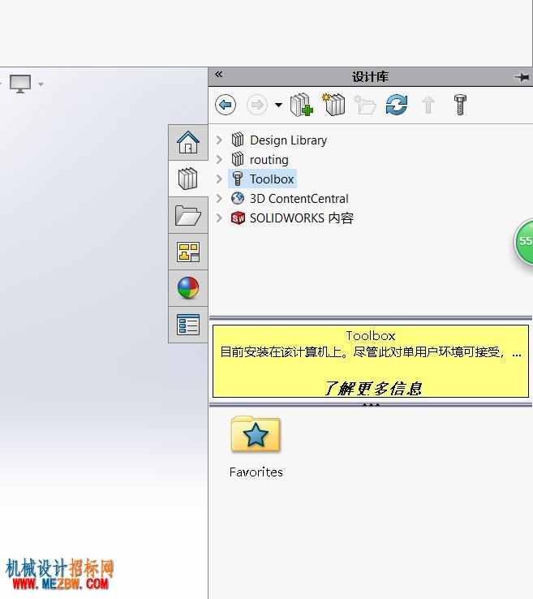Refresh the Design Library view
This screenshot has width=533, height=599.
click(x=397, y=105)
